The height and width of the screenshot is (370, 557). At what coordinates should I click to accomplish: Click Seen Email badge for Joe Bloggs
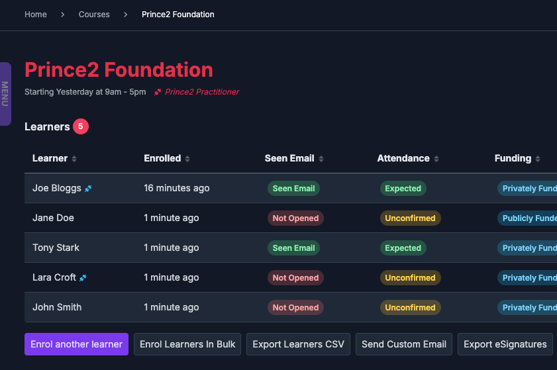[294, 189]
